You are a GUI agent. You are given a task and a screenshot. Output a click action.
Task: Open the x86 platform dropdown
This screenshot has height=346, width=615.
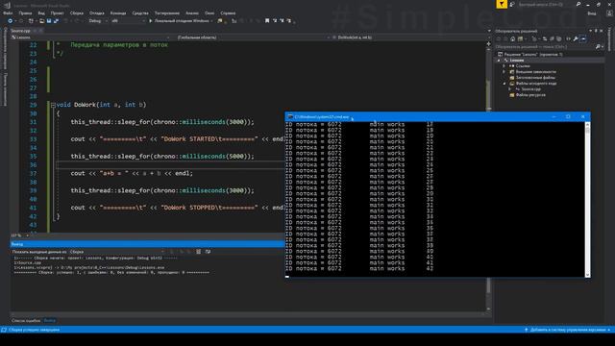(128, 21)
